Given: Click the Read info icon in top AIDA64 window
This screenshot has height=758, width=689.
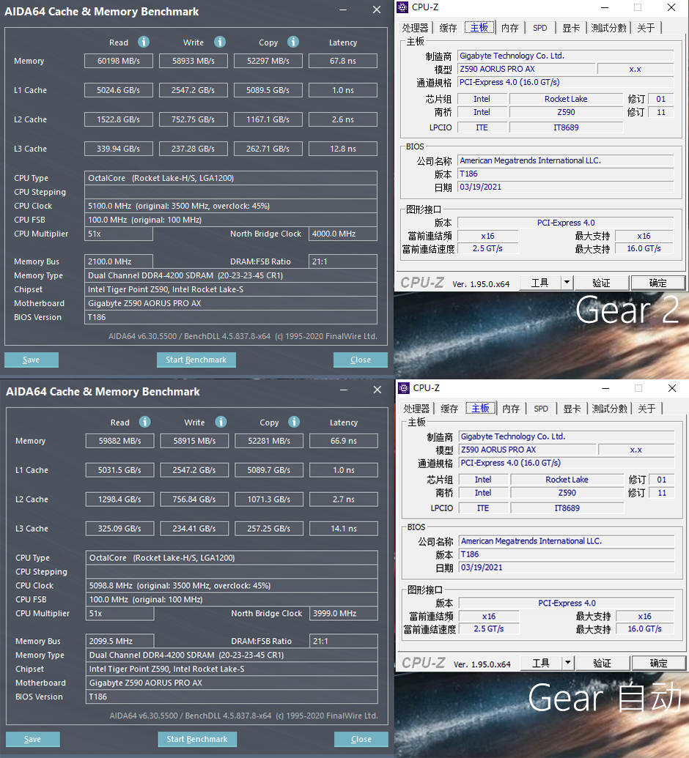Looking at the screenshot, I should (143, 42).
